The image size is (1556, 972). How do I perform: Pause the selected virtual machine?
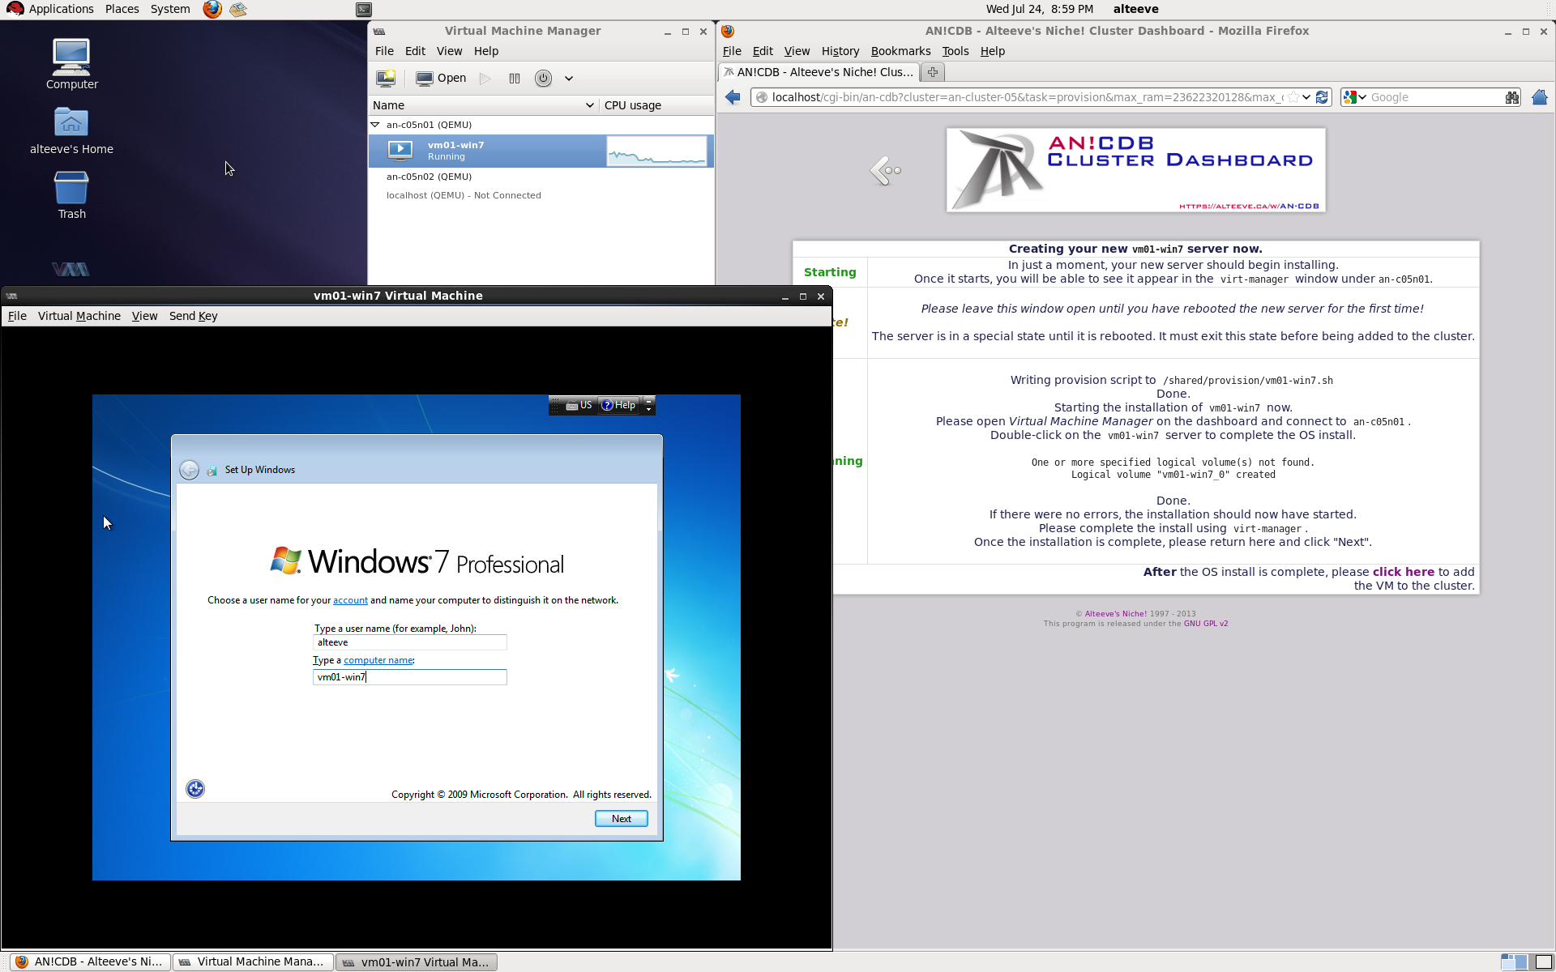click(514, 79)
